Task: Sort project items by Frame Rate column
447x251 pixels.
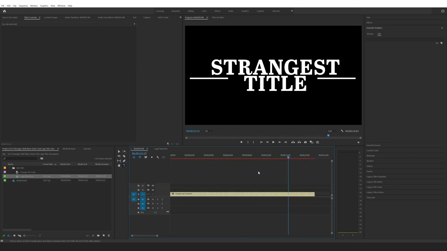Action: (48, 164)
